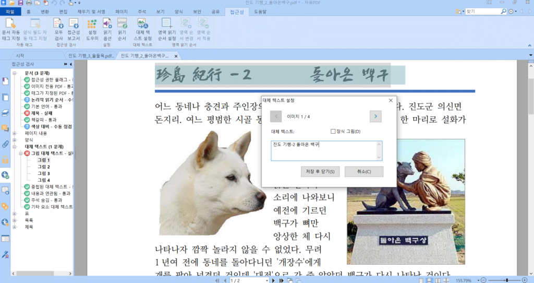Open the page number dropdown in status bar
Image resolution: width=534 pixels, height=283 pixels.
pos(266,280)
